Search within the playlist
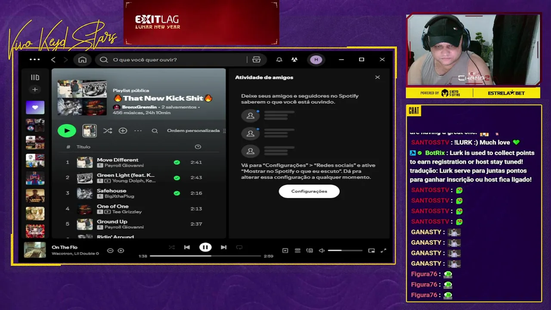The height and width of the screenshot is (310, 551). coord(155,131)
